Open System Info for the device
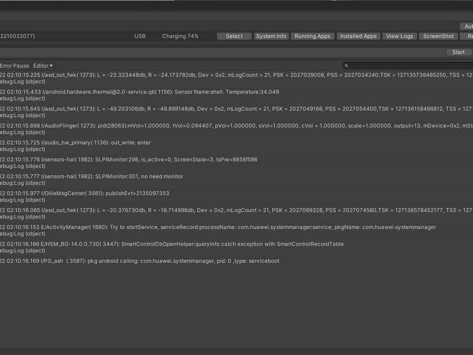Viewport: 473px width, 355px height. click(271, 36)
